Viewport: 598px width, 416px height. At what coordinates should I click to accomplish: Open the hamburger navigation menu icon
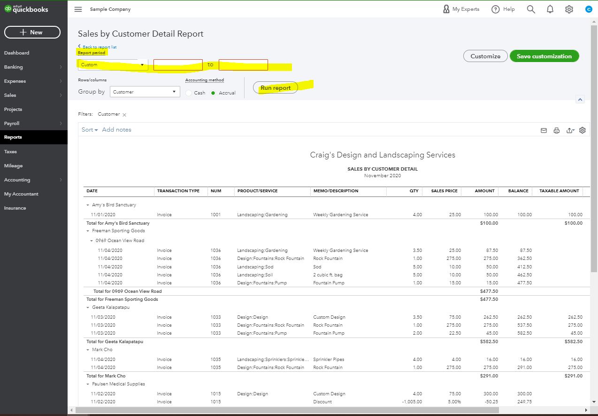[78, 9]
